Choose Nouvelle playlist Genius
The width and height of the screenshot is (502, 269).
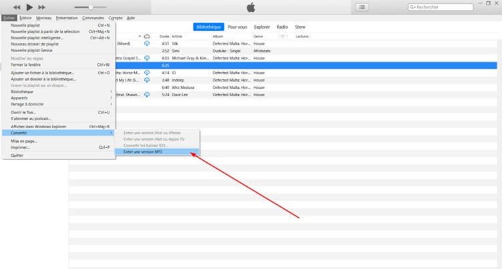(x=59, y=50)
